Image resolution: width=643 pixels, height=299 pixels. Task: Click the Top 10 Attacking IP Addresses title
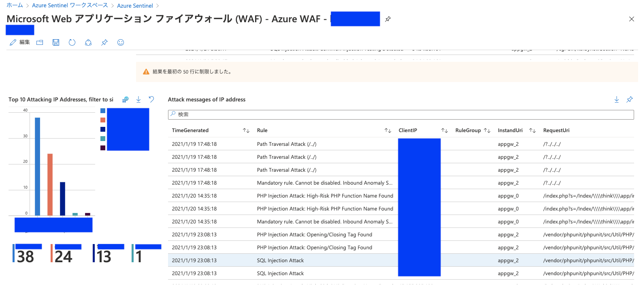tap(61, 99)
